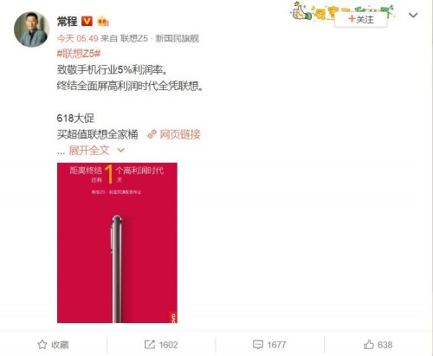The width and height of the screenshot is (433, 356).
Task: View the red Lenovo Z5 poster image
Action: click(x=117, y=243)
